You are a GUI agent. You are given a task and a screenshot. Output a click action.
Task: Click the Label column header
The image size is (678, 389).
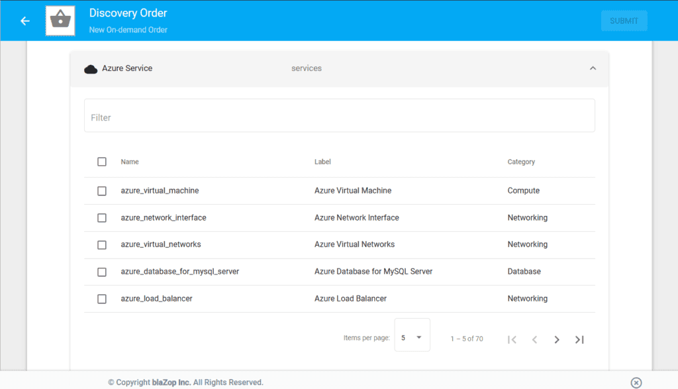(322, 162)
